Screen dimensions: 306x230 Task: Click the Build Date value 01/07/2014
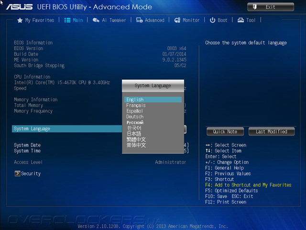174,54
